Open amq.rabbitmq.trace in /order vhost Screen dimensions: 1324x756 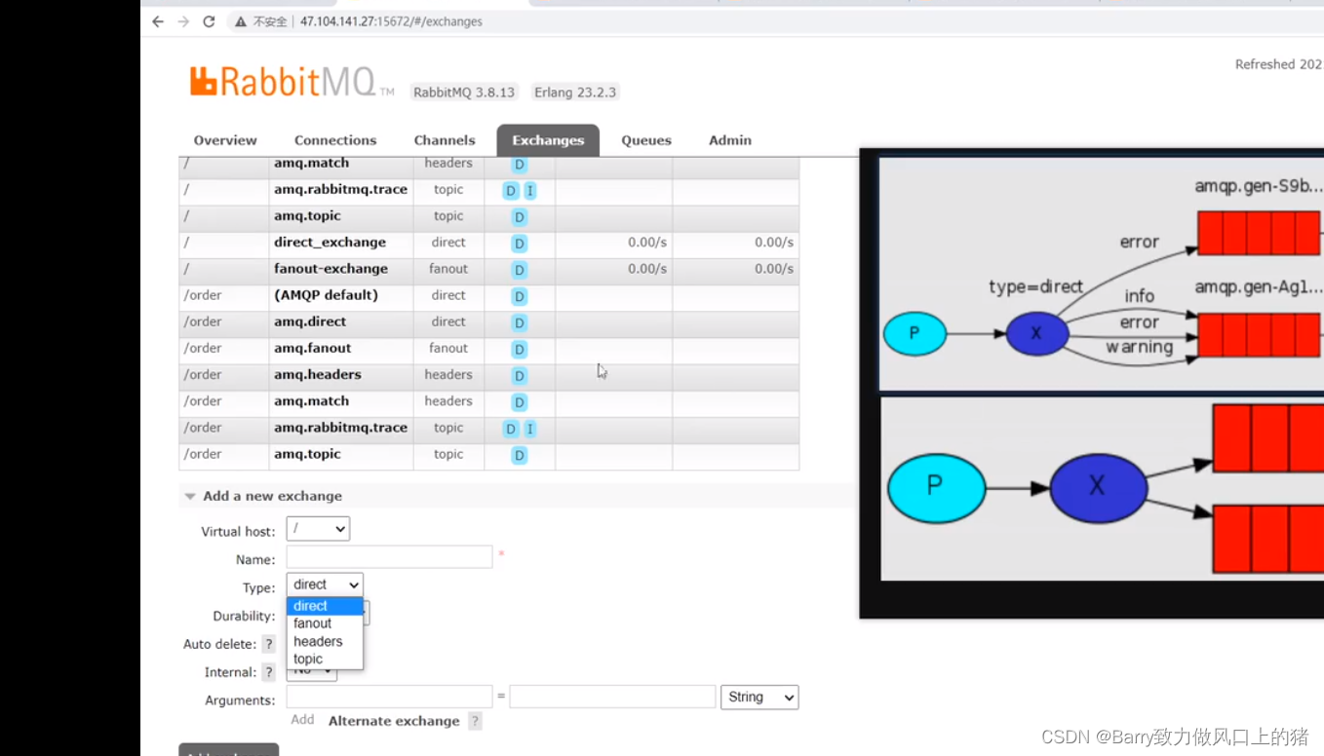tap(340, 428)
